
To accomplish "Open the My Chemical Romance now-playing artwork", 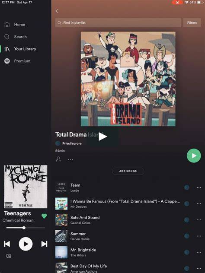I will (x=26, y=187).
